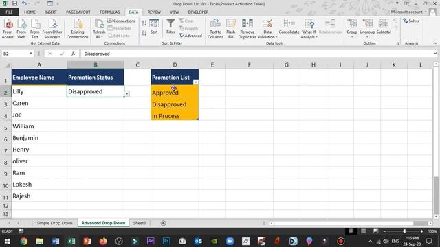Viewport: 440px width, 247px height.
Task: Open the Sort dialog
Action: (x=154, y=27)
